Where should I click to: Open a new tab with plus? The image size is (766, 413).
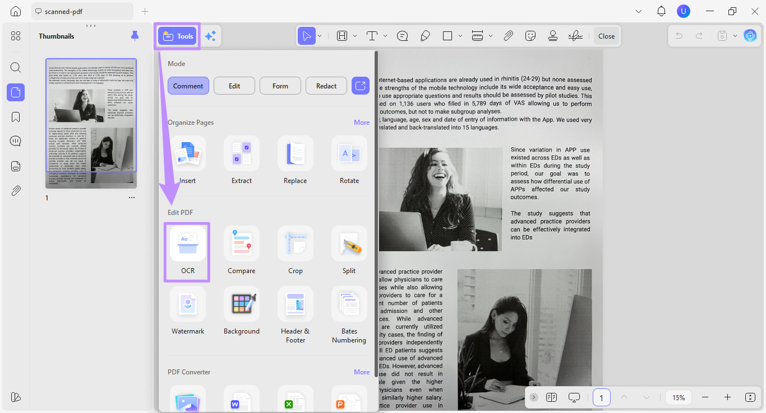[x=145, y=11]
